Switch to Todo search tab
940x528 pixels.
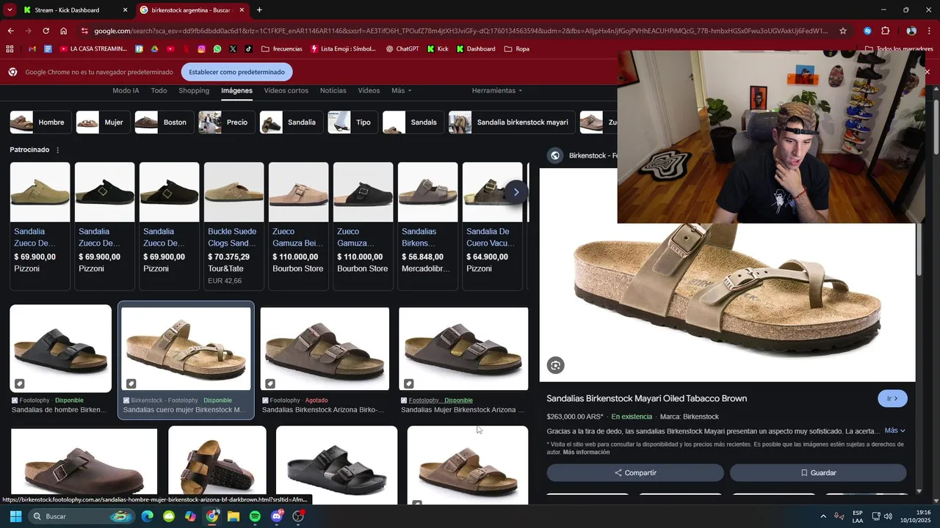159,90
